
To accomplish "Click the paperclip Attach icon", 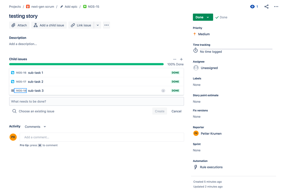I will [x=13, y=25].
